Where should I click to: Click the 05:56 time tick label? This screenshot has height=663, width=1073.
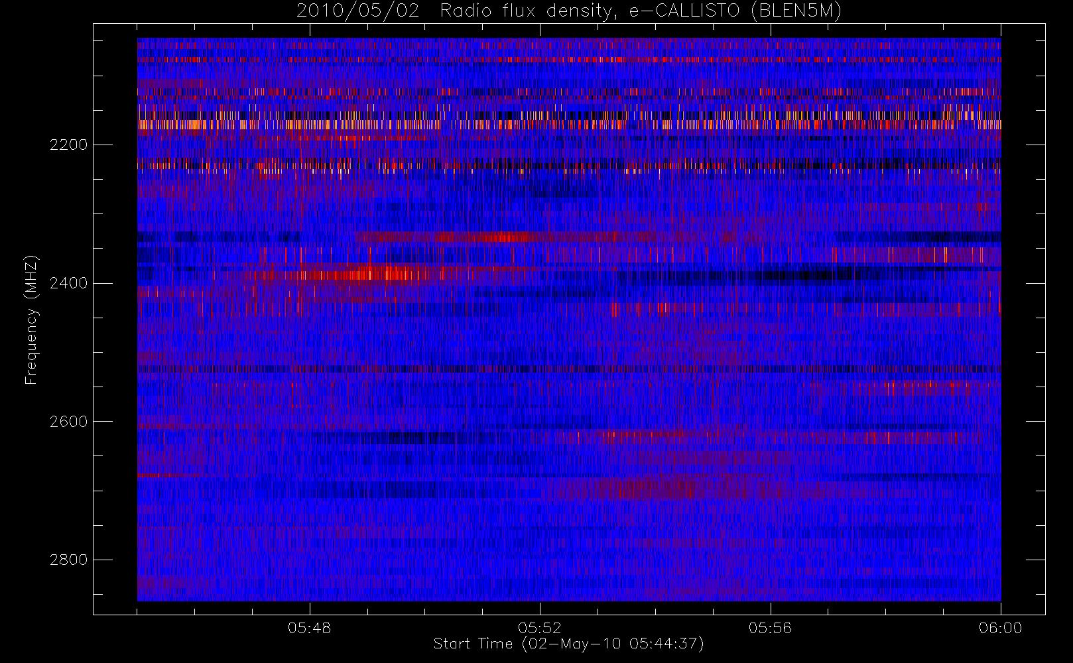pyautogui.click(x=770, y=628)
